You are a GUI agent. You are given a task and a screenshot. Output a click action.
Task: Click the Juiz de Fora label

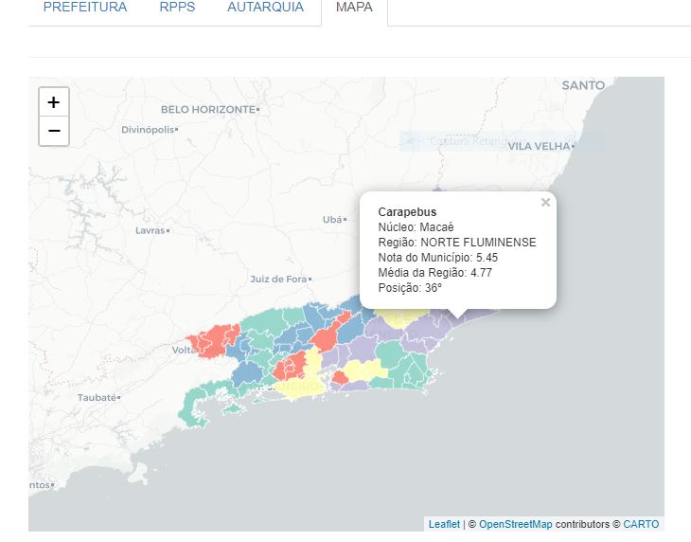tap(279, 279)
